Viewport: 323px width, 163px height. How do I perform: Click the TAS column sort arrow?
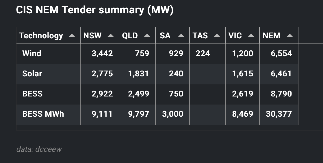[217, 36]
